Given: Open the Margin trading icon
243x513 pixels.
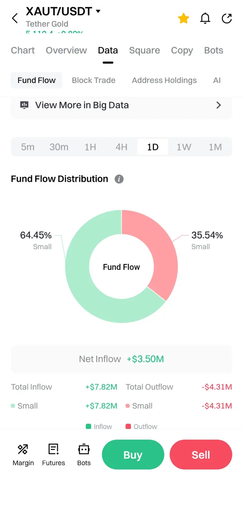Looking at the screenshot, I should point(23,450).
